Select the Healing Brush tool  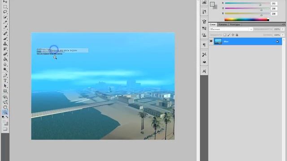5,34
